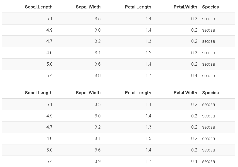
Task: Click the Sepal.Width header in second table
Action: (88, 93)
